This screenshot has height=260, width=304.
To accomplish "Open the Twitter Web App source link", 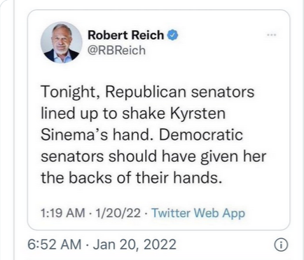I will tap(198, 213).
